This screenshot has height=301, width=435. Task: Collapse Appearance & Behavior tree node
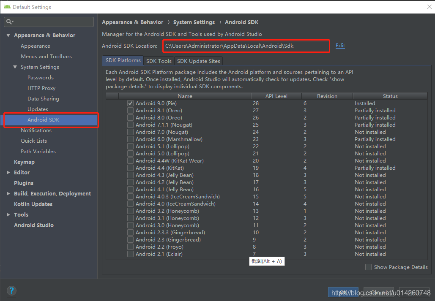(x=8, y=35)
